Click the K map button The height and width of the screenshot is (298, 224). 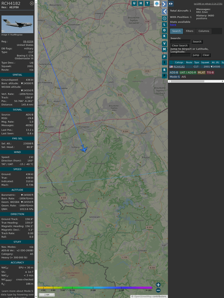pos(164,36)
